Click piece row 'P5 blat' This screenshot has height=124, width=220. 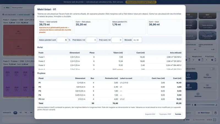110,99
